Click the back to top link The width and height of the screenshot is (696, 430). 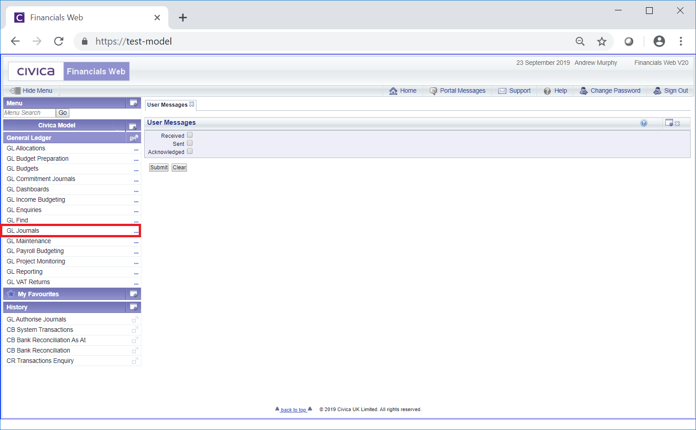tap(293, 410)
